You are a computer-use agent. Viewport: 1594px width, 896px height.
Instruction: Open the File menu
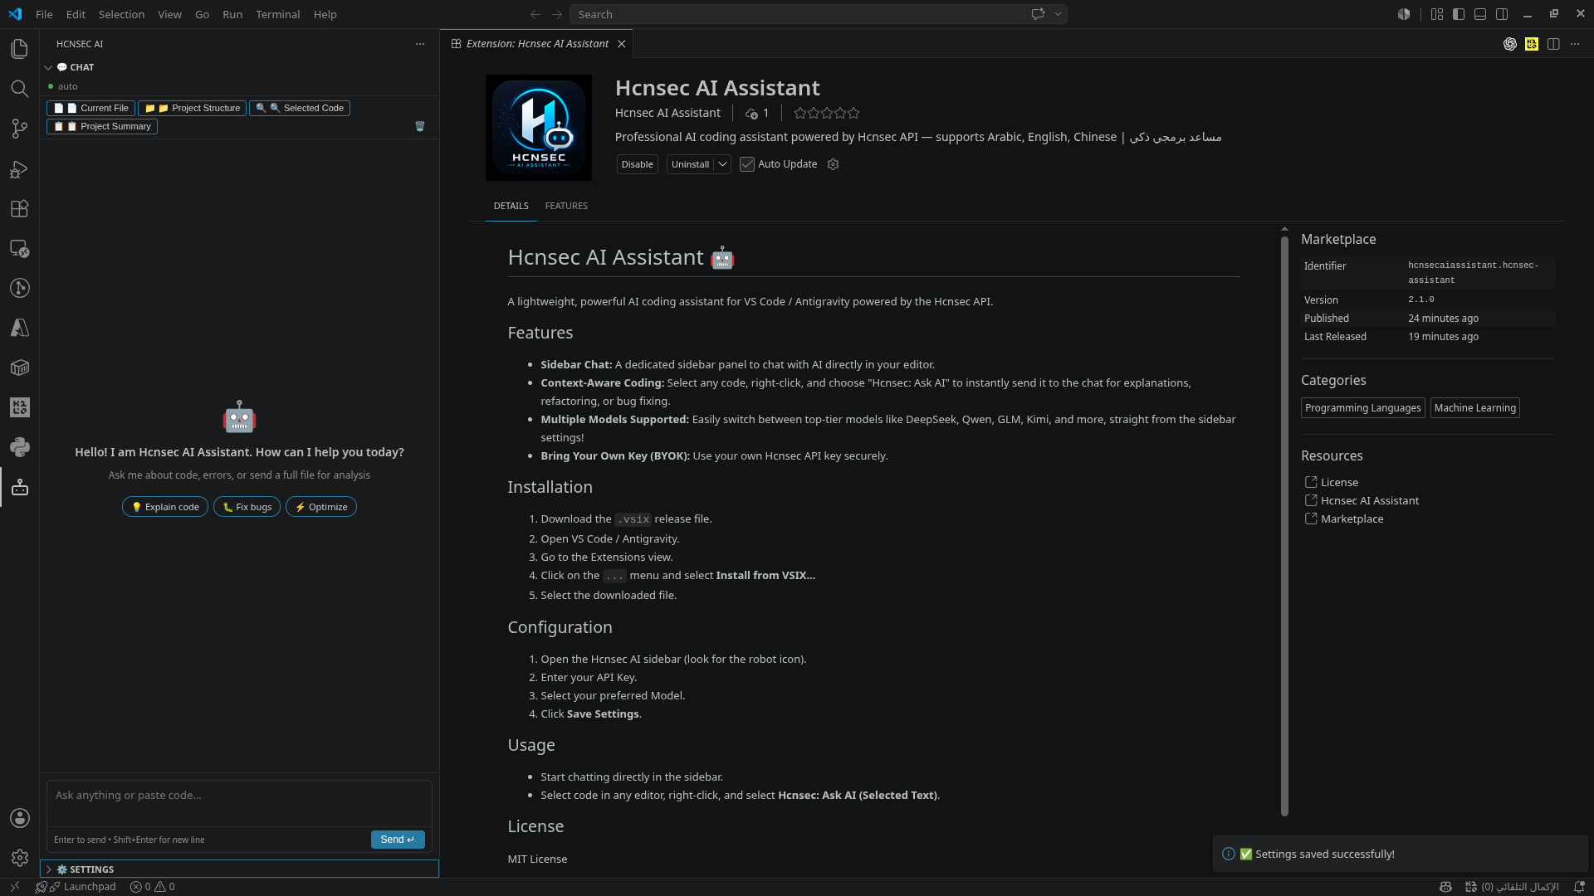click(x=44, y=14)
